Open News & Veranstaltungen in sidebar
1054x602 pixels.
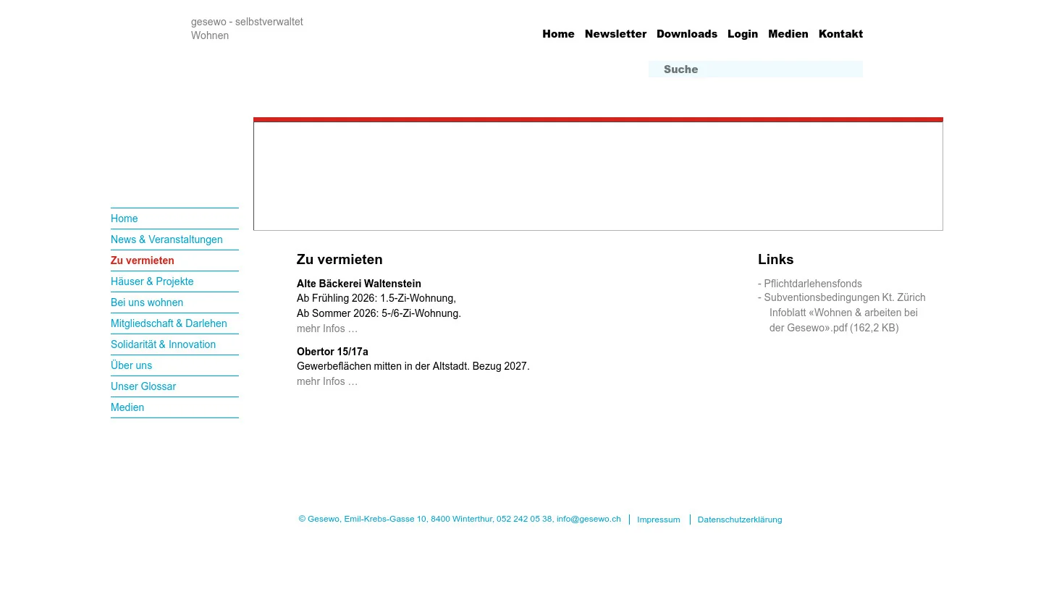tap(166, 239)
